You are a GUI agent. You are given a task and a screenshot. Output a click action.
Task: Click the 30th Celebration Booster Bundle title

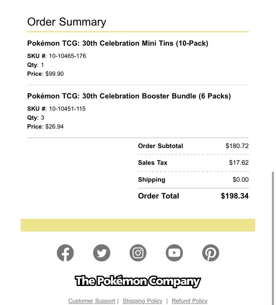[x=129, y=96]
